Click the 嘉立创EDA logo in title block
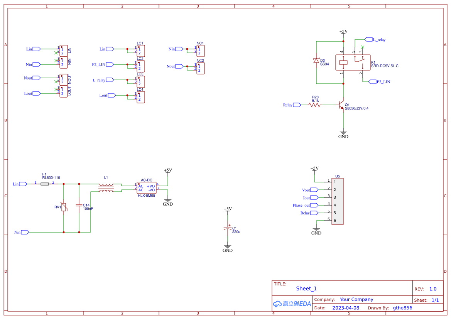451x319 pixels. pos(291,304)
